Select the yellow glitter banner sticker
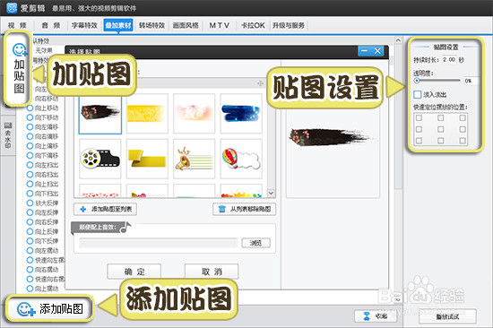Screen dimensions: 493x328 (x=147, y=114)
